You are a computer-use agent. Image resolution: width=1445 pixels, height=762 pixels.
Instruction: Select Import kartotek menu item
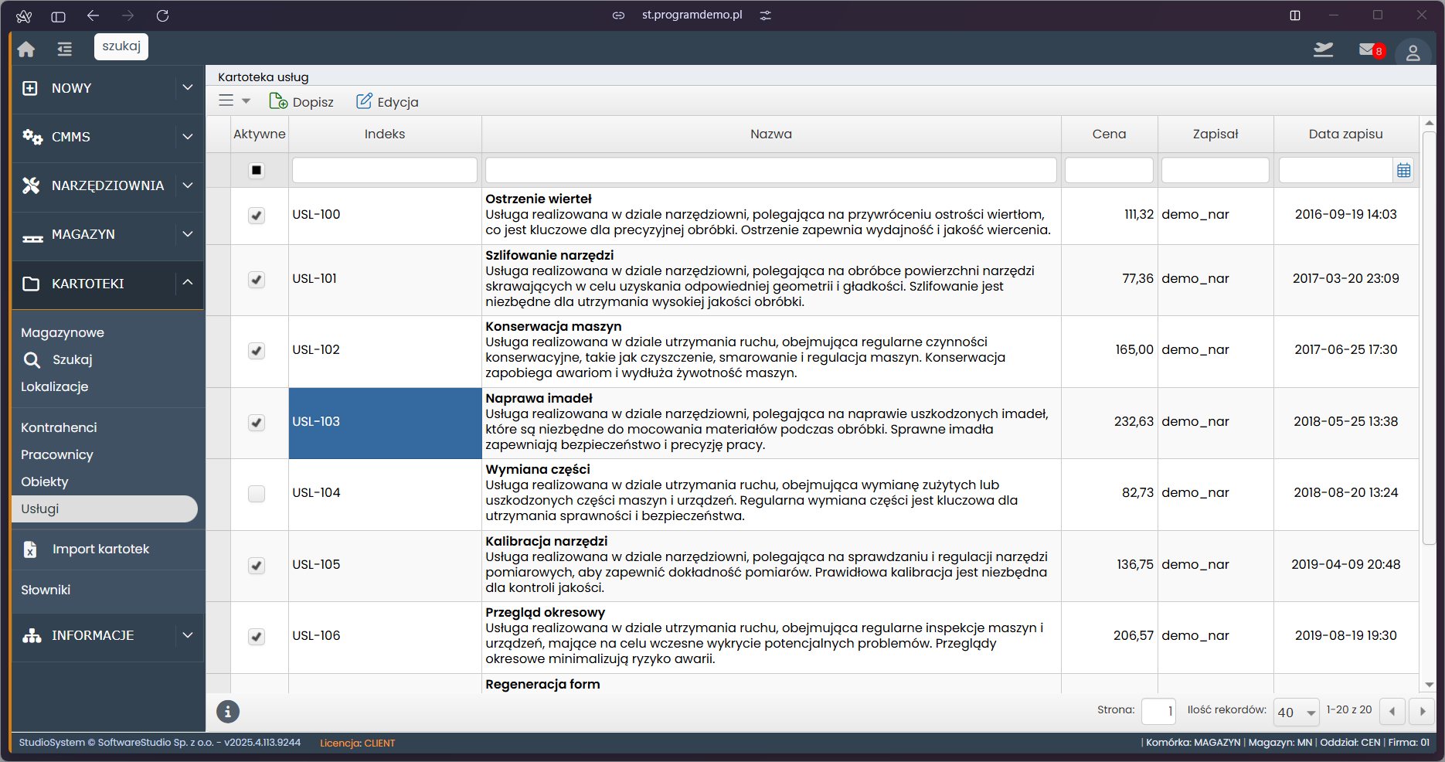pyautogui.click(x=100, y=549)
